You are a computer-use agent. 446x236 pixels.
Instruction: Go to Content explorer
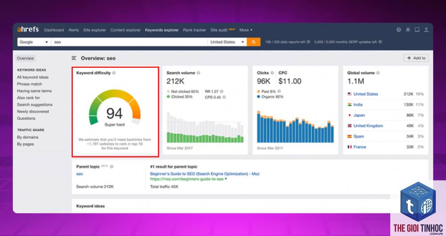pos(125,30)
